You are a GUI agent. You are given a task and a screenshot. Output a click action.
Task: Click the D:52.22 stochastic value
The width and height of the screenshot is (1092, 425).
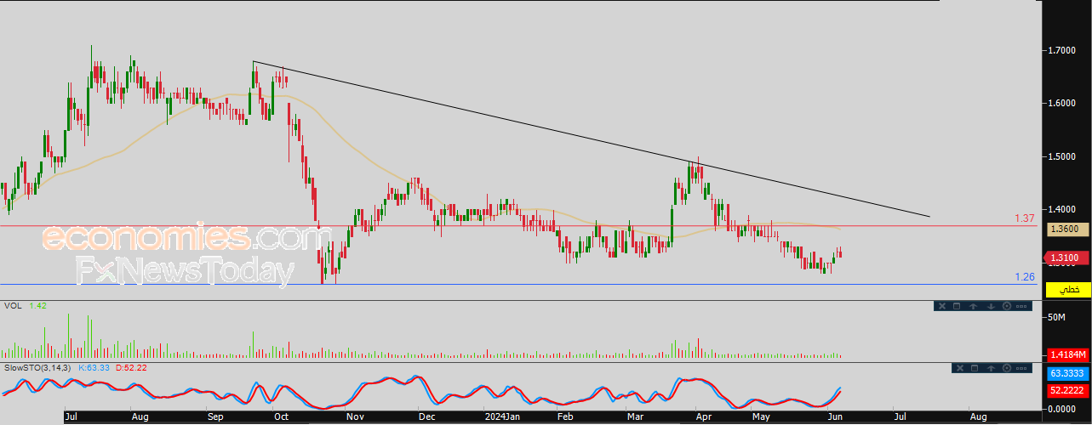point(129,367)
